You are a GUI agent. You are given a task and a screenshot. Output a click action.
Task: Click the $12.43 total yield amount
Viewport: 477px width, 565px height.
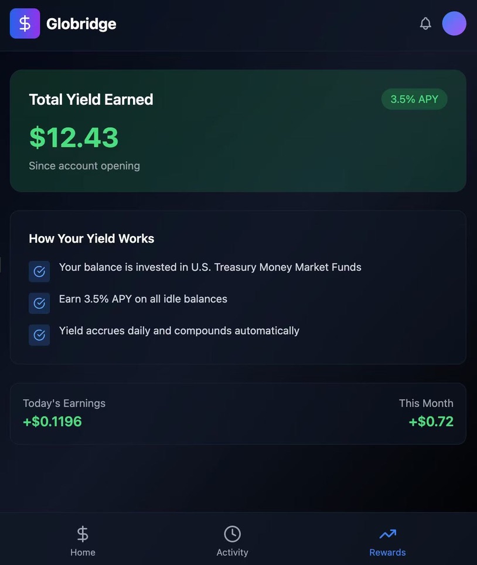(x=74, y=138)
